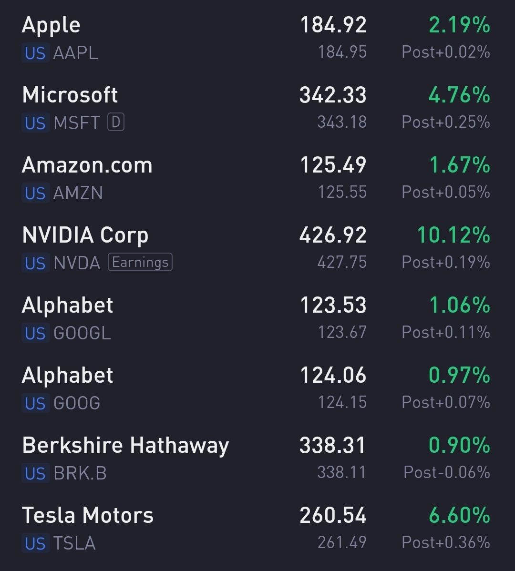Viewport: 515px width, 571px height.
Task: Tap Apple's post-market price 184.95
Action: (342, 52)
